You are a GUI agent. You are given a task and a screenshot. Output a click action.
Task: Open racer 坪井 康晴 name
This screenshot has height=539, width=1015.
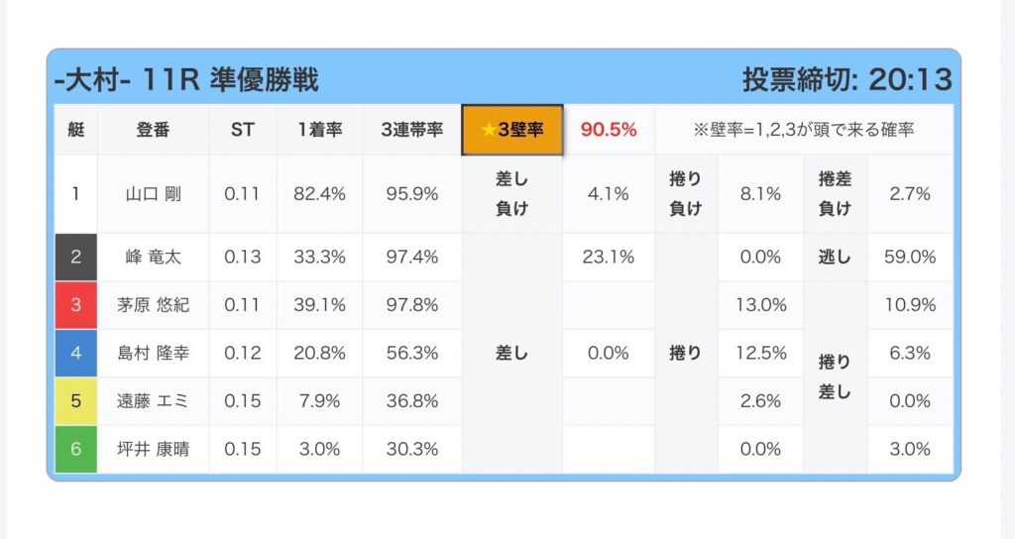tap(154, 449)
